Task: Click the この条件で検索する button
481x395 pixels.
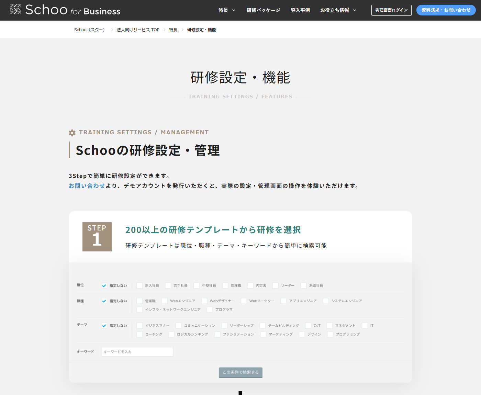Action: [240, 372]
